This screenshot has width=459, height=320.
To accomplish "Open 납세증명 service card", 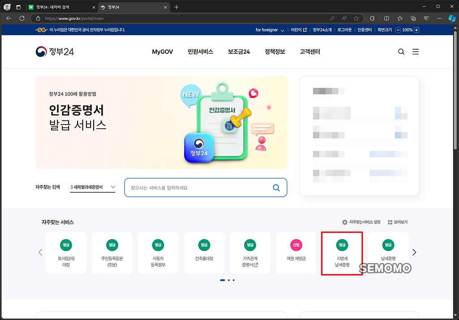I will pos(388,253).
